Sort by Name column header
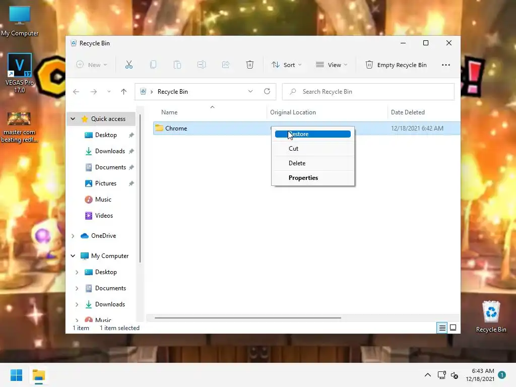The width and height of the screenshot is (516, 387). pyautogui.click(x=210, y=112)
